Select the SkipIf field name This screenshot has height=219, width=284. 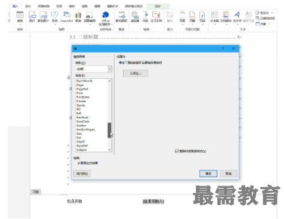[80, 142]
